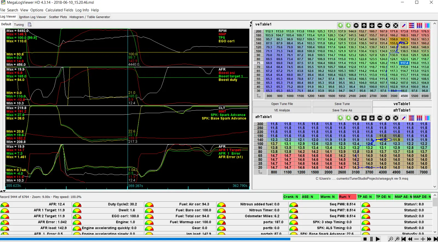Click the axis swap icon below afrTable1 grid
The width and height of the screenshot is (438, 242).
(260, 172)
